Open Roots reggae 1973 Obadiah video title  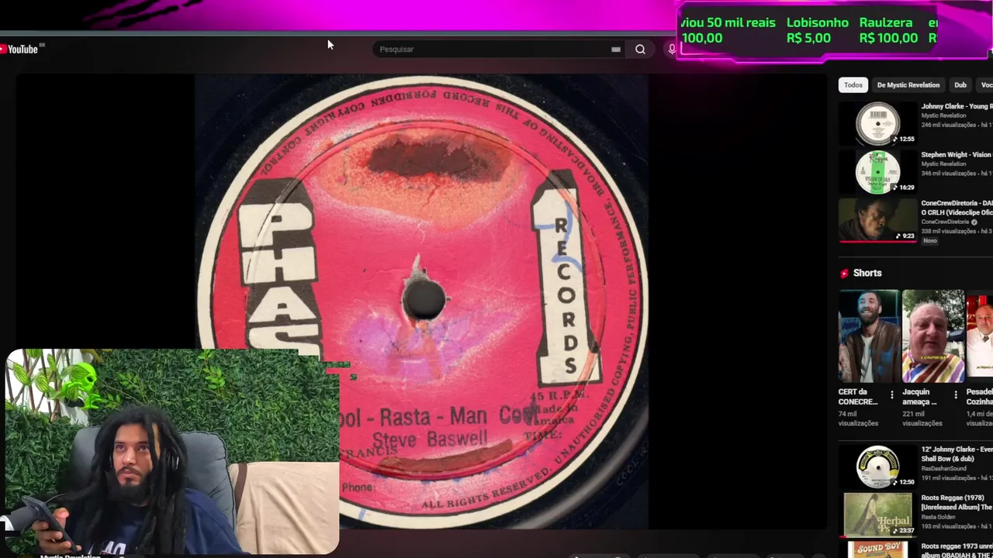[x=957, y=549]
